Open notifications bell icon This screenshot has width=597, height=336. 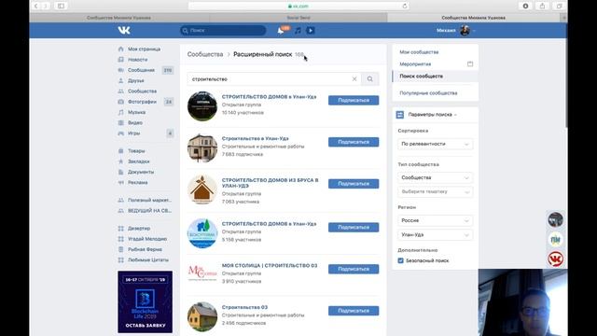[281, 31]
